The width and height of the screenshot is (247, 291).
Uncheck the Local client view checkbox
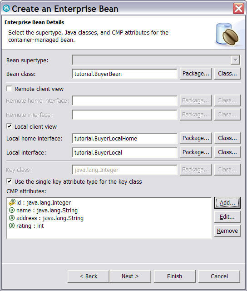(9, 126)
